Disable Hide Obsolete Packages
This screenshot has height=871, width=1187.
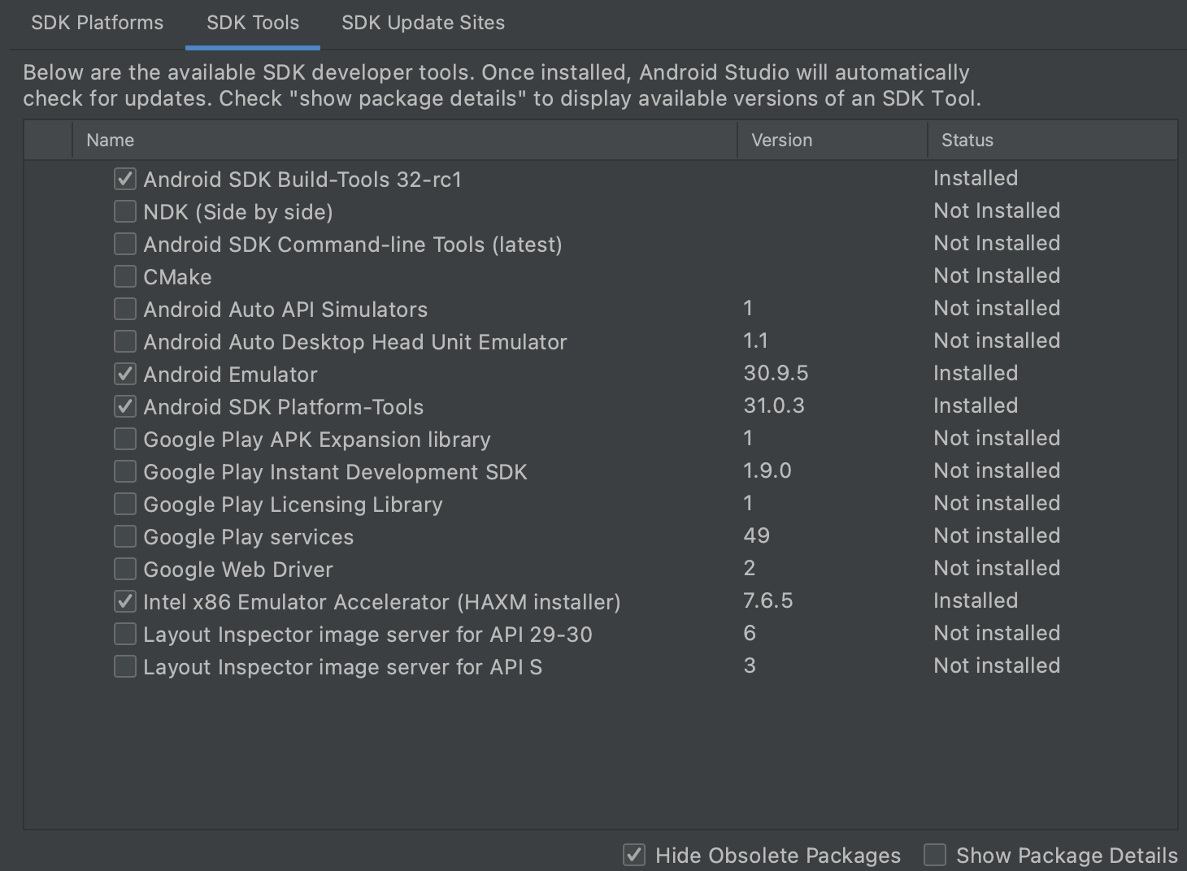tap(633, 855)
